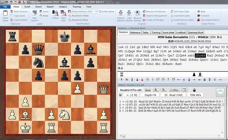Switch to the View ribbon tab
Image resolution: width=228 pixels, height=140 pixels.
point(89,7)
